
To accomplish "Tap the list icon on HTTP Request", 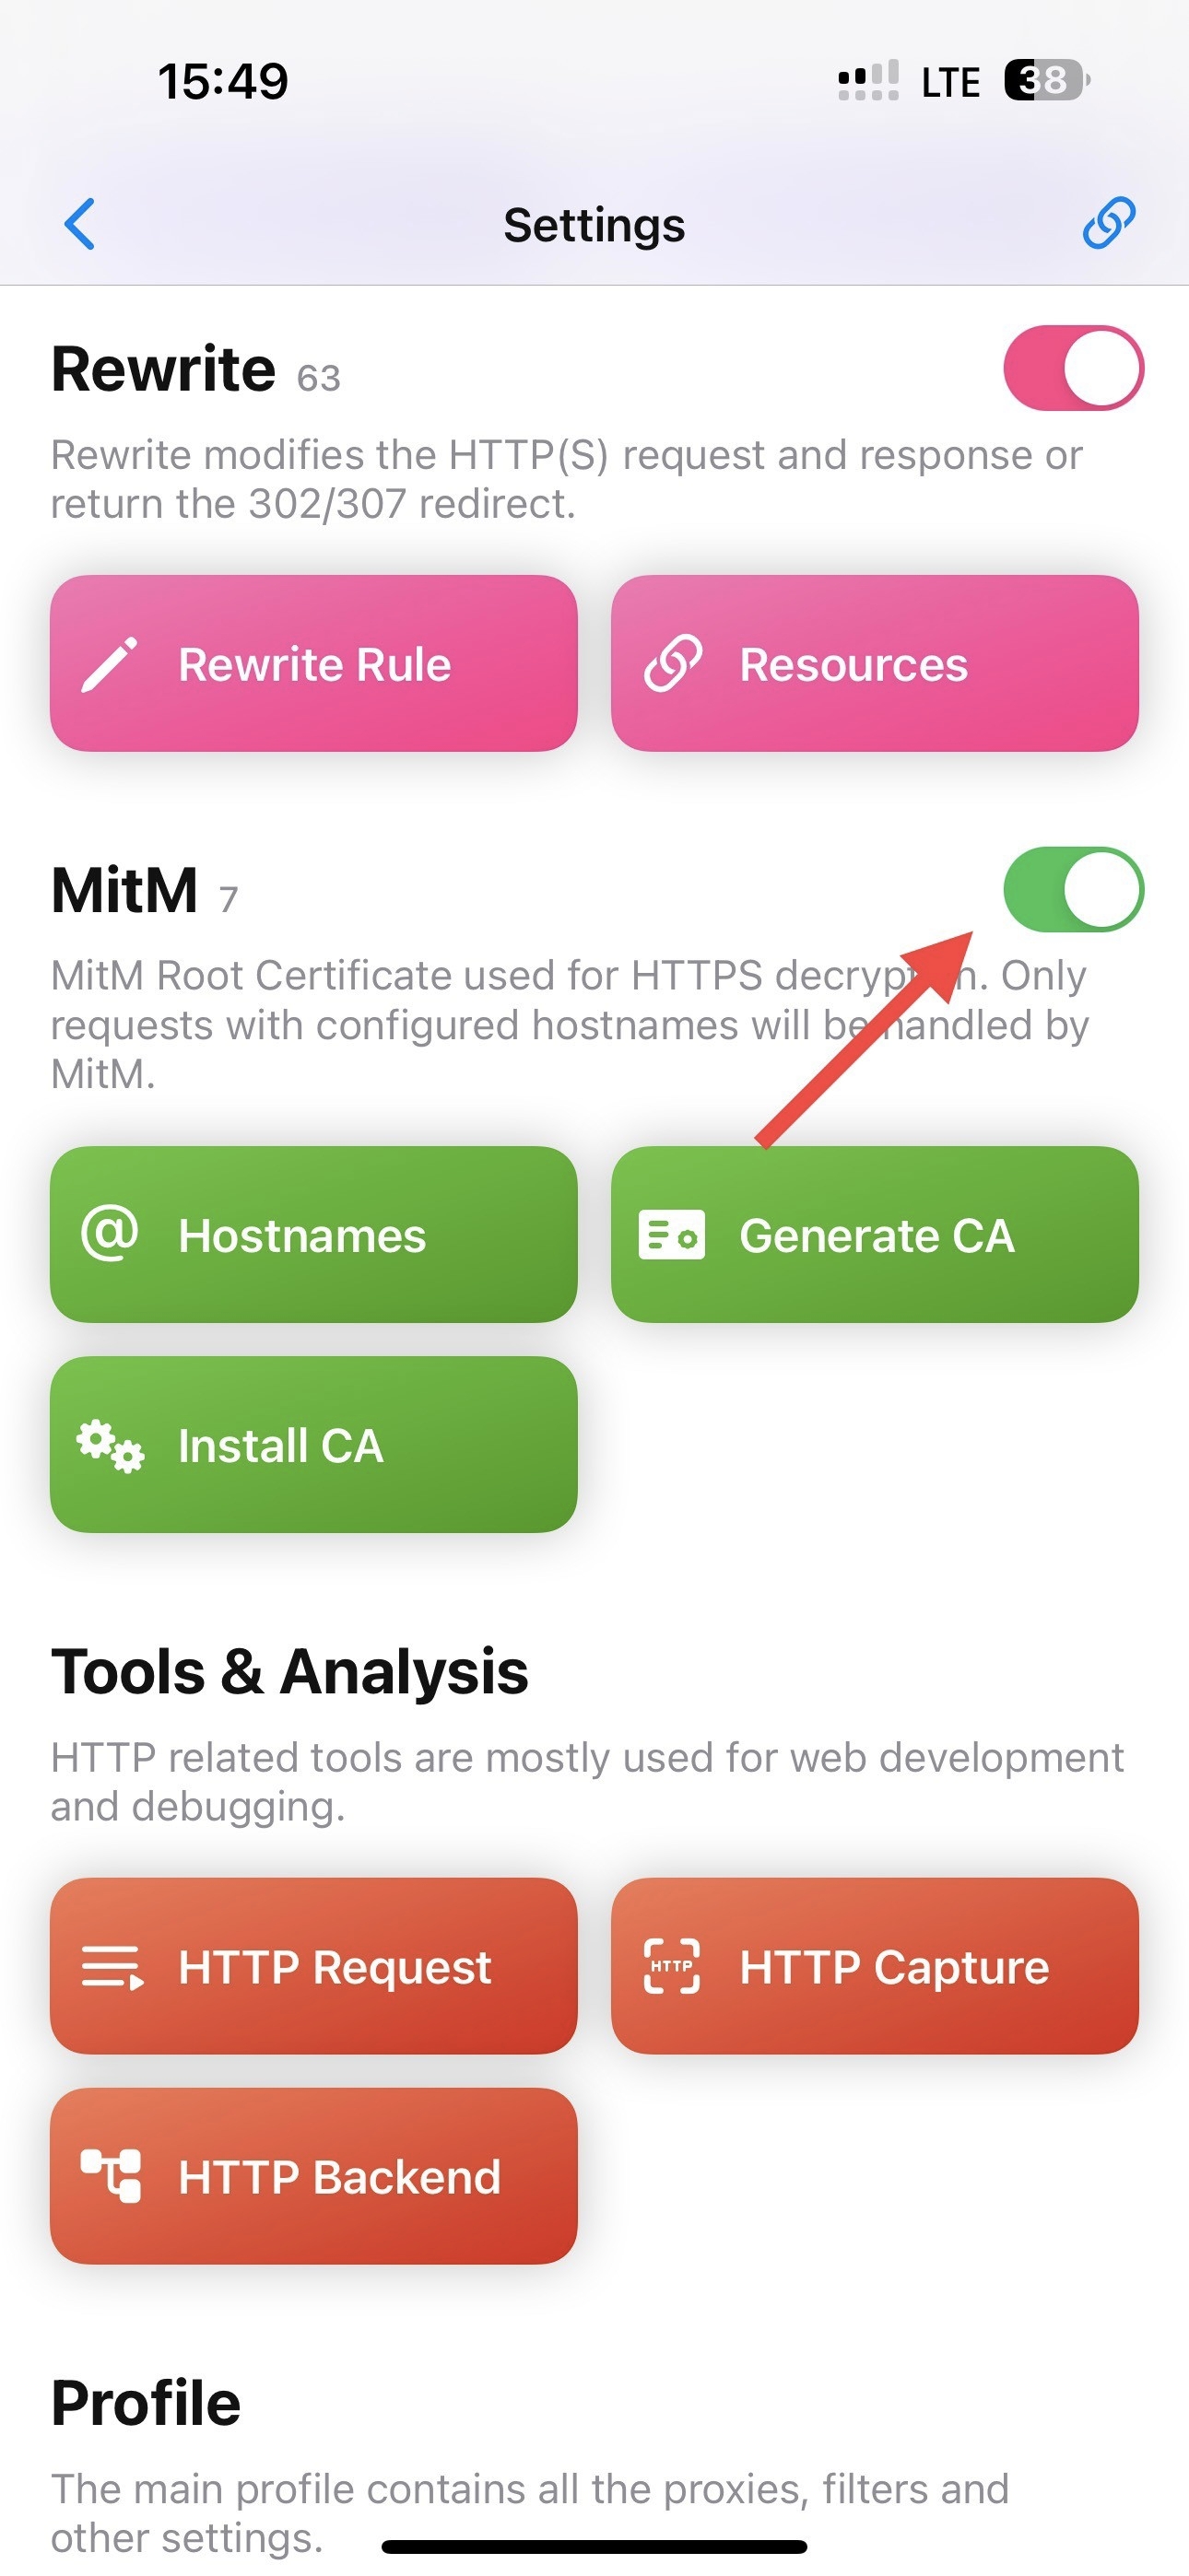I will (x=112, y=1967).
